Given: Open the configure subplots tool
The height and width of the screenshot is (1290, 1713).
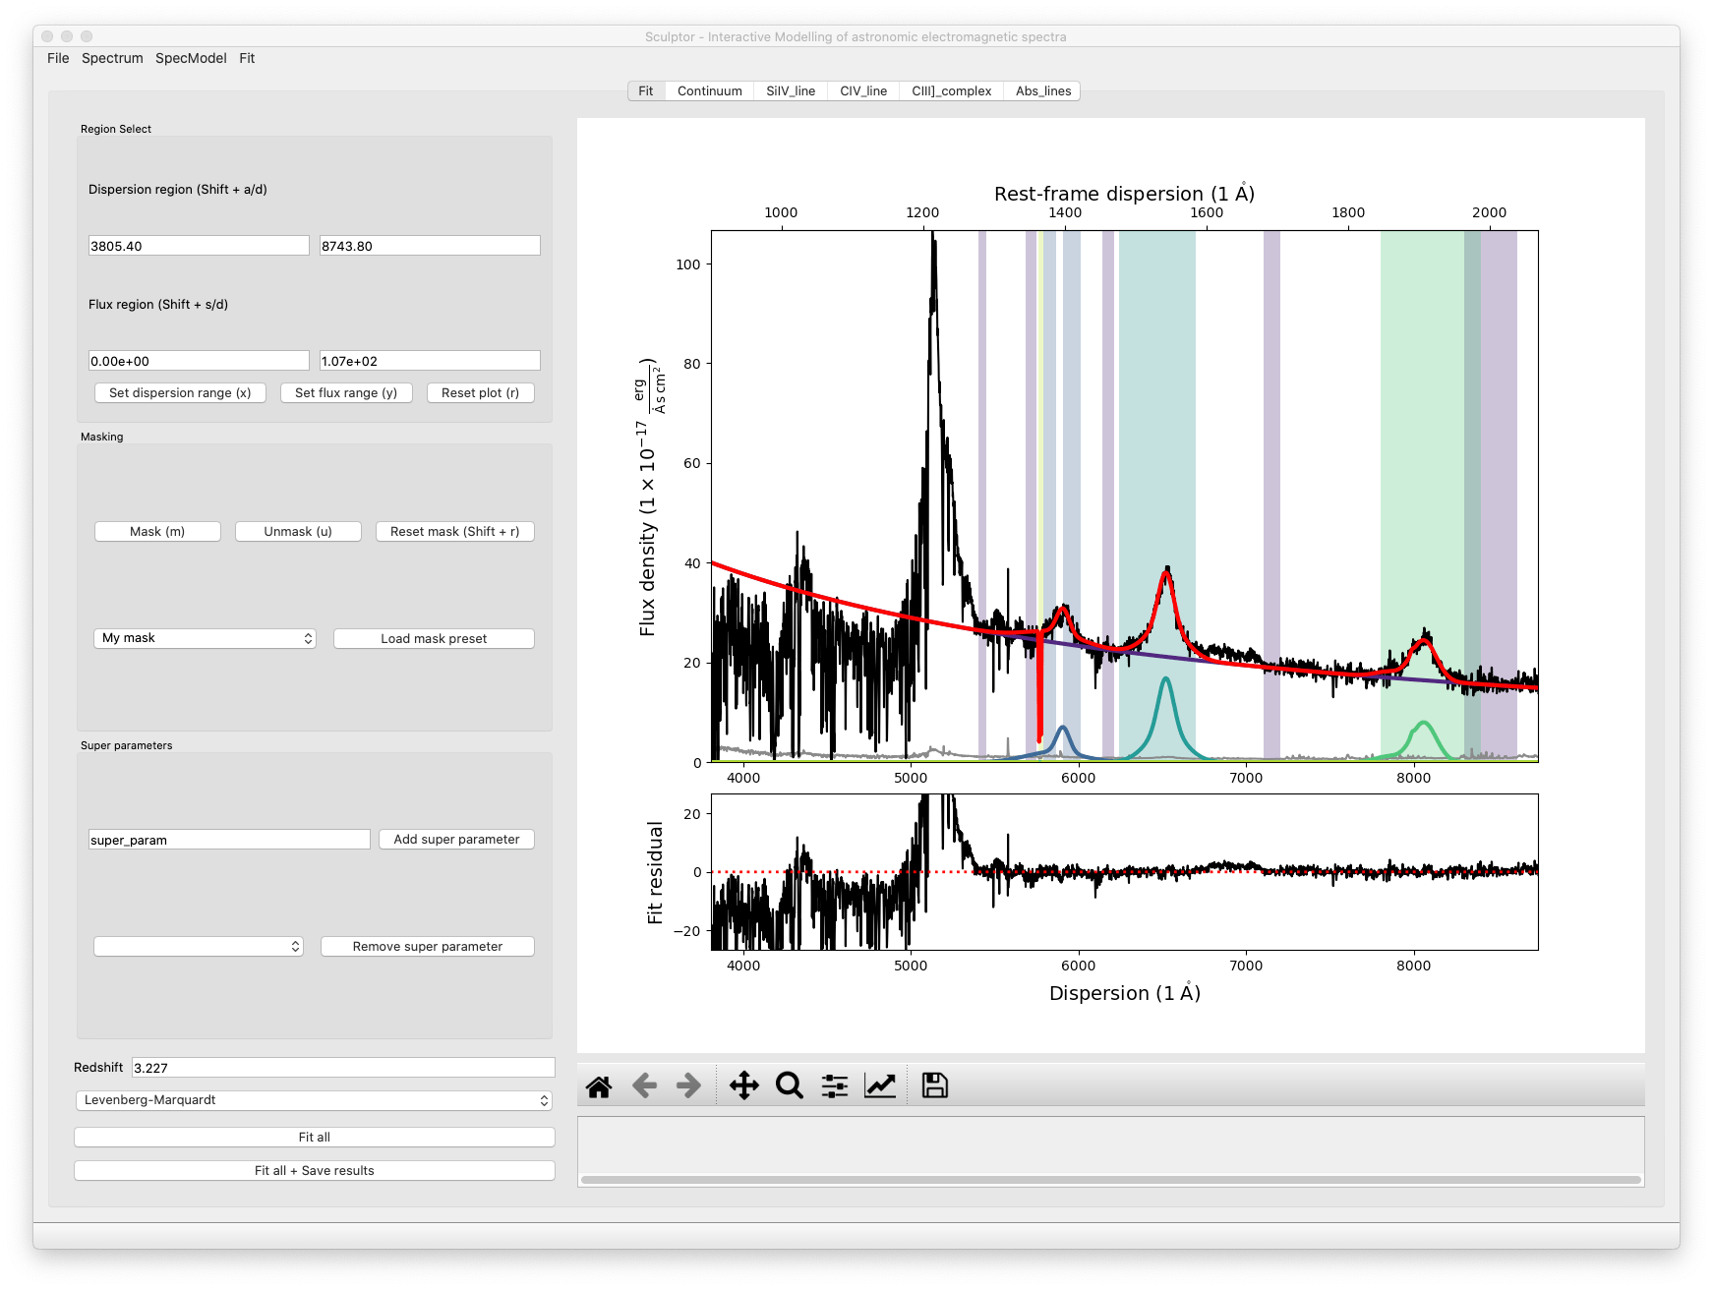Looking at the screenshot, I should pyautogui.click(x=835, y=1086).
